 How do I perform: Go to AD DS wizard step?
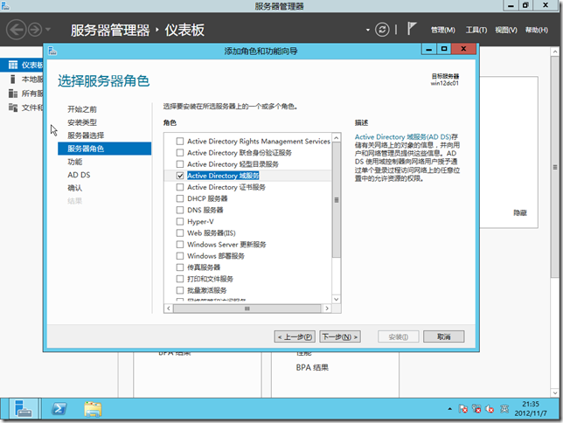(79, 175)
